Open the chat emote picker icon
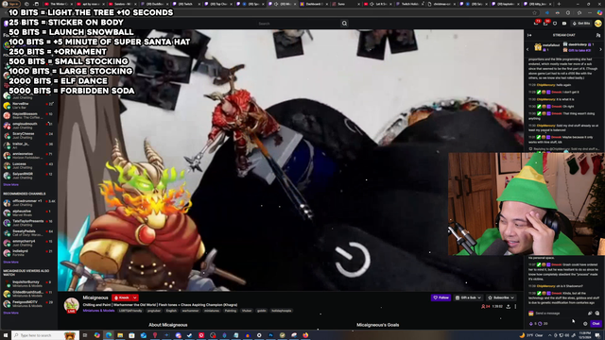The width and height of the screenshot is (605, 340). tap(597, 313)
